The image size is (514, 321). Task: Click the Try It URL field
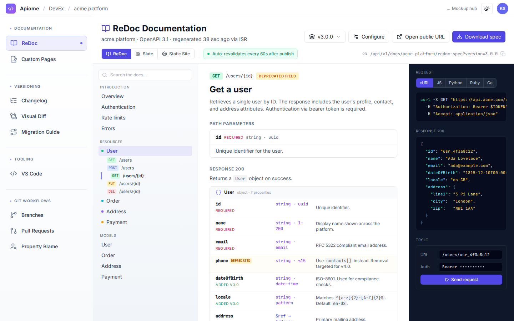click(x=470, y=255)
